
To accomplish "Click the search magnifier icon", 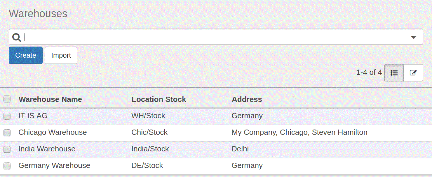I will (x=17, y=37).
